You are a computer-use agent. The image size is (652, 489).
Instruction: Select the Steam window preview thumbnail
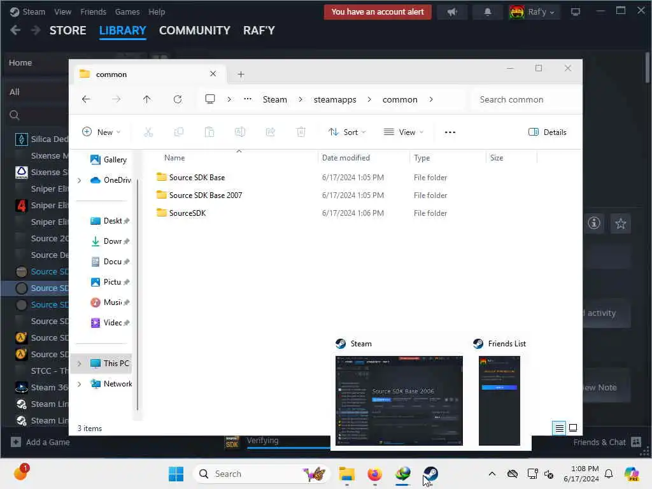point(399,400)
